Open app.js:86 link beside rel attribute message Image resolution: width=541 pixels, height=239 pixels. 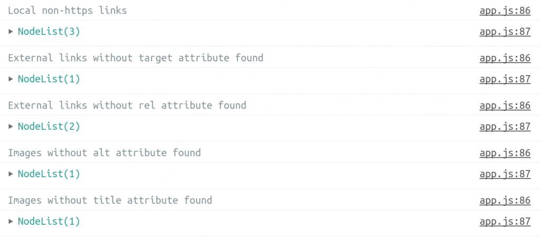[x=505, y=106]
